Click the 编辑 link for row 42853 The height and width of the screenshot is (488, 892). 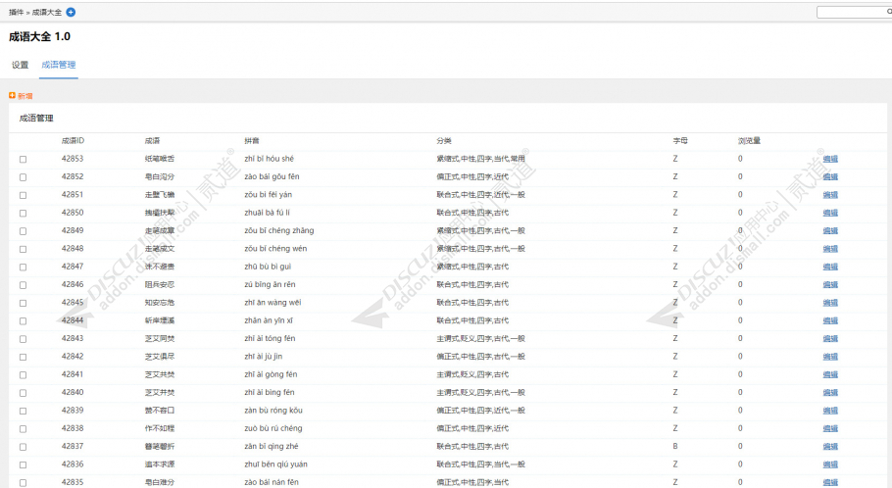coord(830,159)
